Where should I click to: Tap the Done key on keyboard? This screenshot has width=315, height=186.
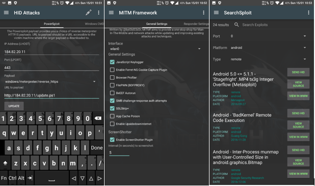coord(97,148)
